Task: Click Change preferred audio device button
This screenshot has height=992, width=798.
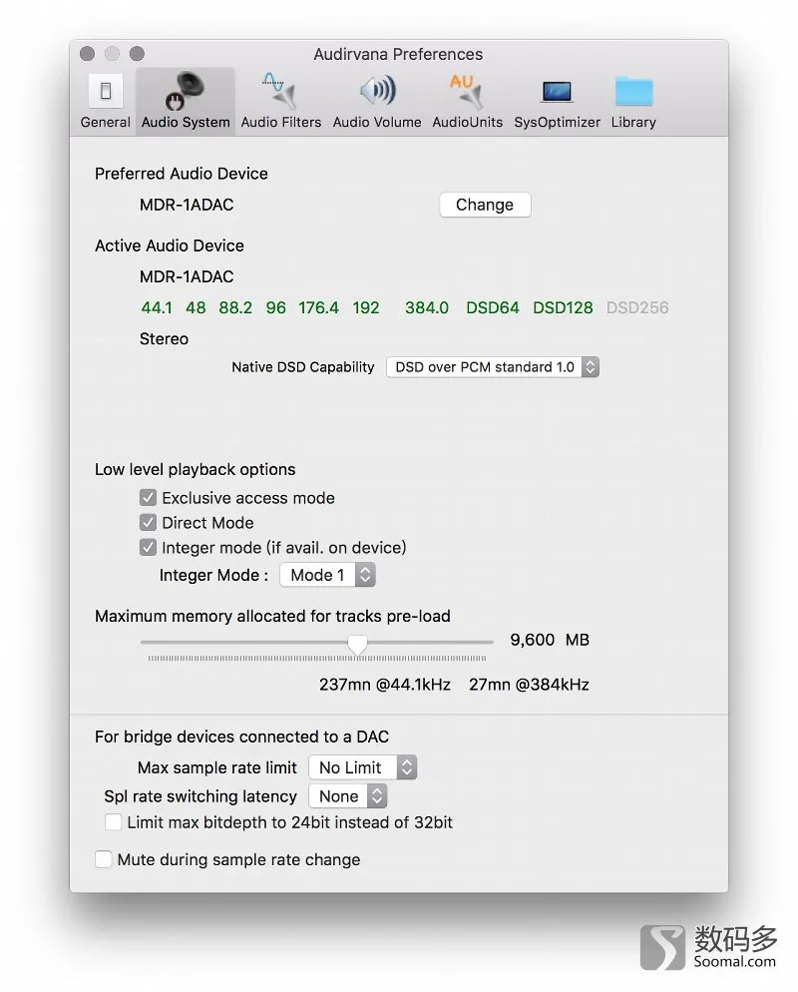Action: [485, 205]
